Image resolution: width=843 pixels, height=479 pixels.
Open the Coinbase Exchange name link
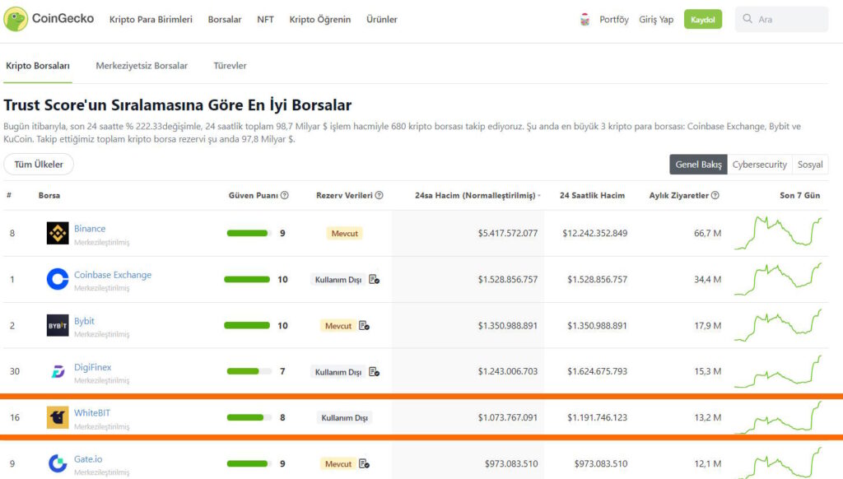tap(113, 275)
